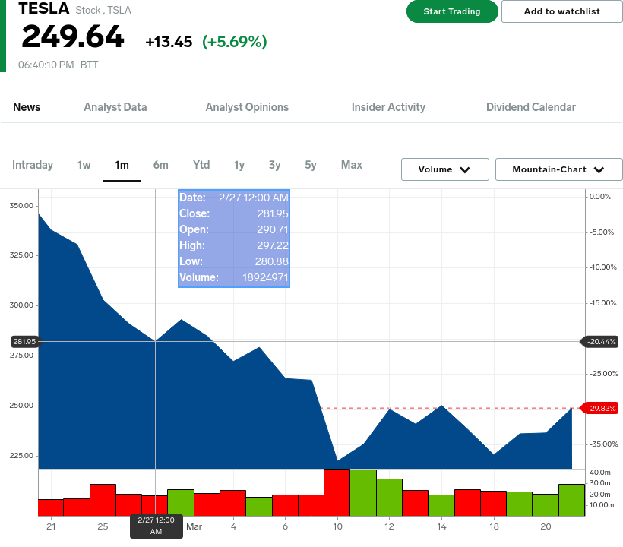Click the tall red volume bar at 10

point(337,492)
